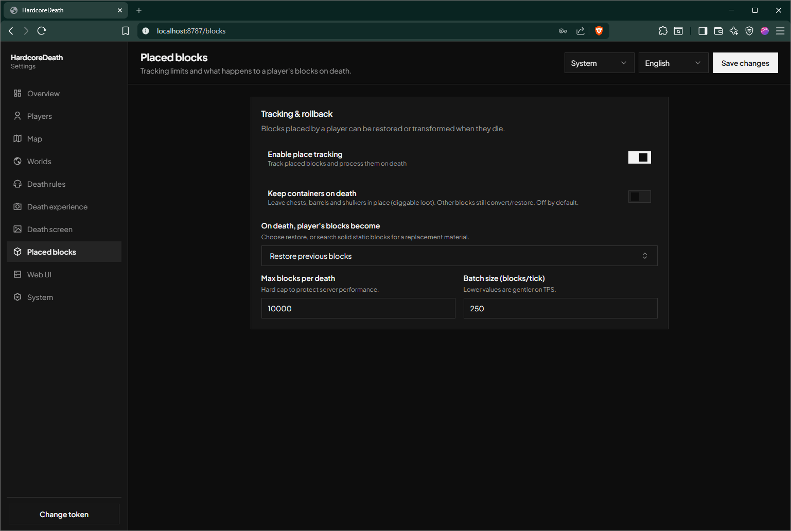791x531 pixels.
Task: Click the browser forward arrow
Action: pyautogui.click(x=26, y=31)
